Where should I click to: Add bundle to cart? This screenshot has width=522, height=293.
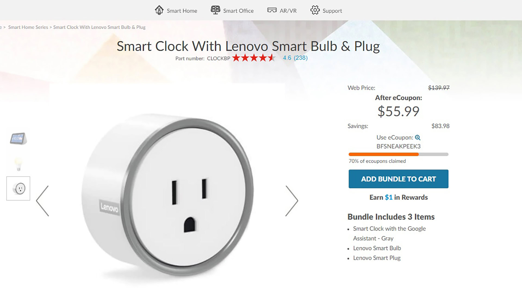coord(398,179)
